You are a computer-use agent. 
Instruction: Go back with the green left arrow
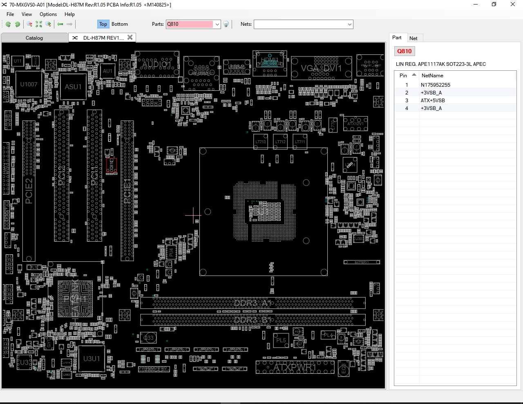point(60,25)
